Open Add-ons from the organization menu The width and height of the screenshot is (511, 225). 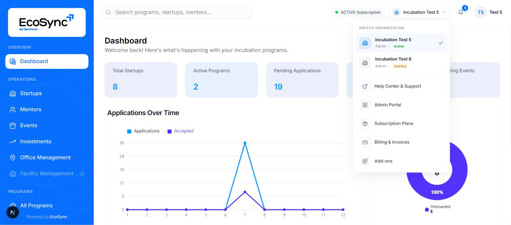(x=401, y=161)
